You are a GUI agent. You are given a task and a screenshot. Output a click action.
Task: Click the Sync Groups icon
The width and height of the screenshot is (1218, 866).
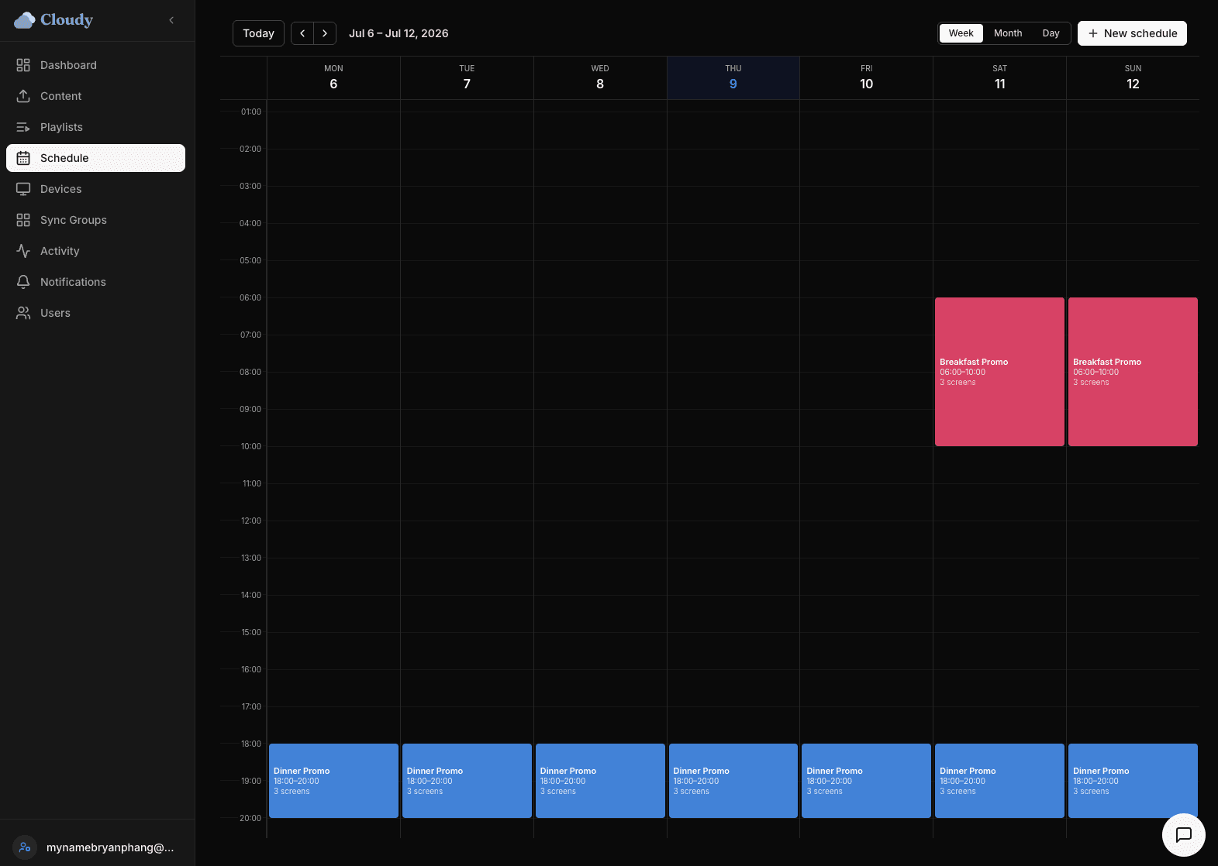pyautogui.click(x=23, y=220)
